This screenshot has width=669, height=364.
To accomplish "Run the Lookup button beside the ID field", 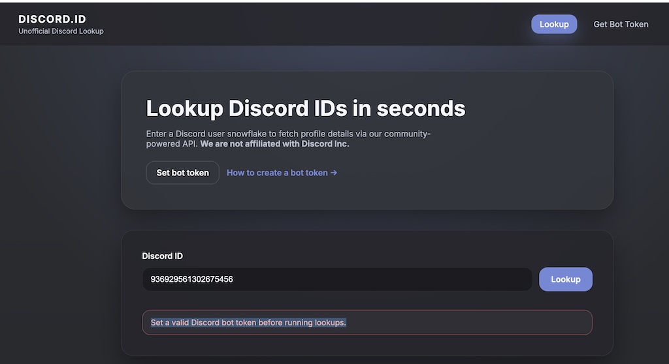I will point(565,279).
